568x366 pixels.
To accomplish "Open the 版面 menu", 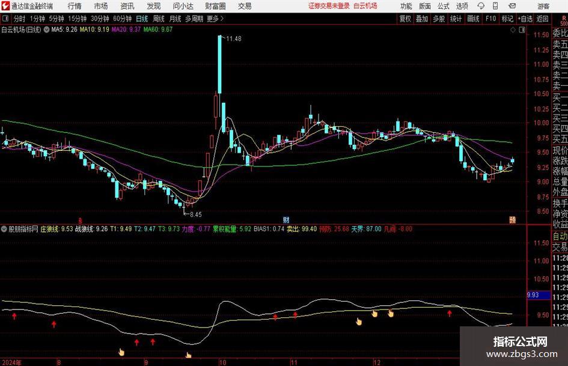I will (425, 6).
